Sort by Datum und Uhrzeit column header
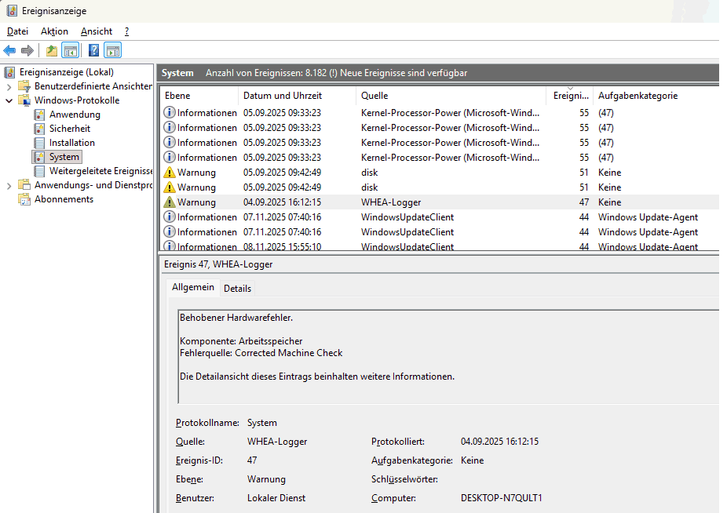The width and height of the screenshot is (727, 513). pyautogui.click(x=298, y=96)
